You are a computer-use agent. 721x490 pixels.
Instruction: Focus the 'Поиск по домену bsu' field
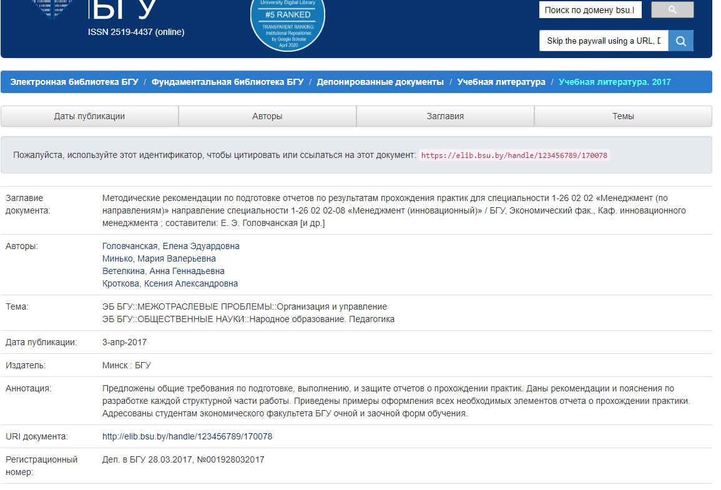pos(590,9)
